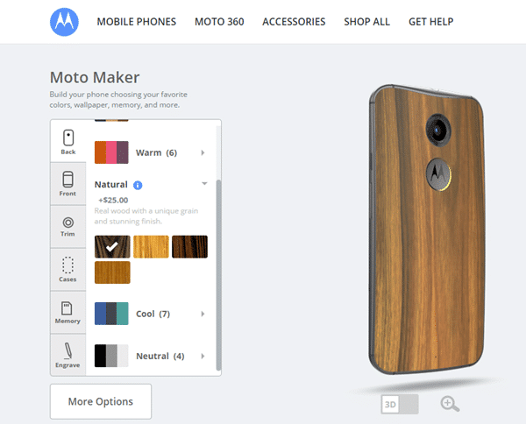Pick the light bamboo wood swatch
Viewport: 526px width, 424px height.
click(x=151, y=247)
